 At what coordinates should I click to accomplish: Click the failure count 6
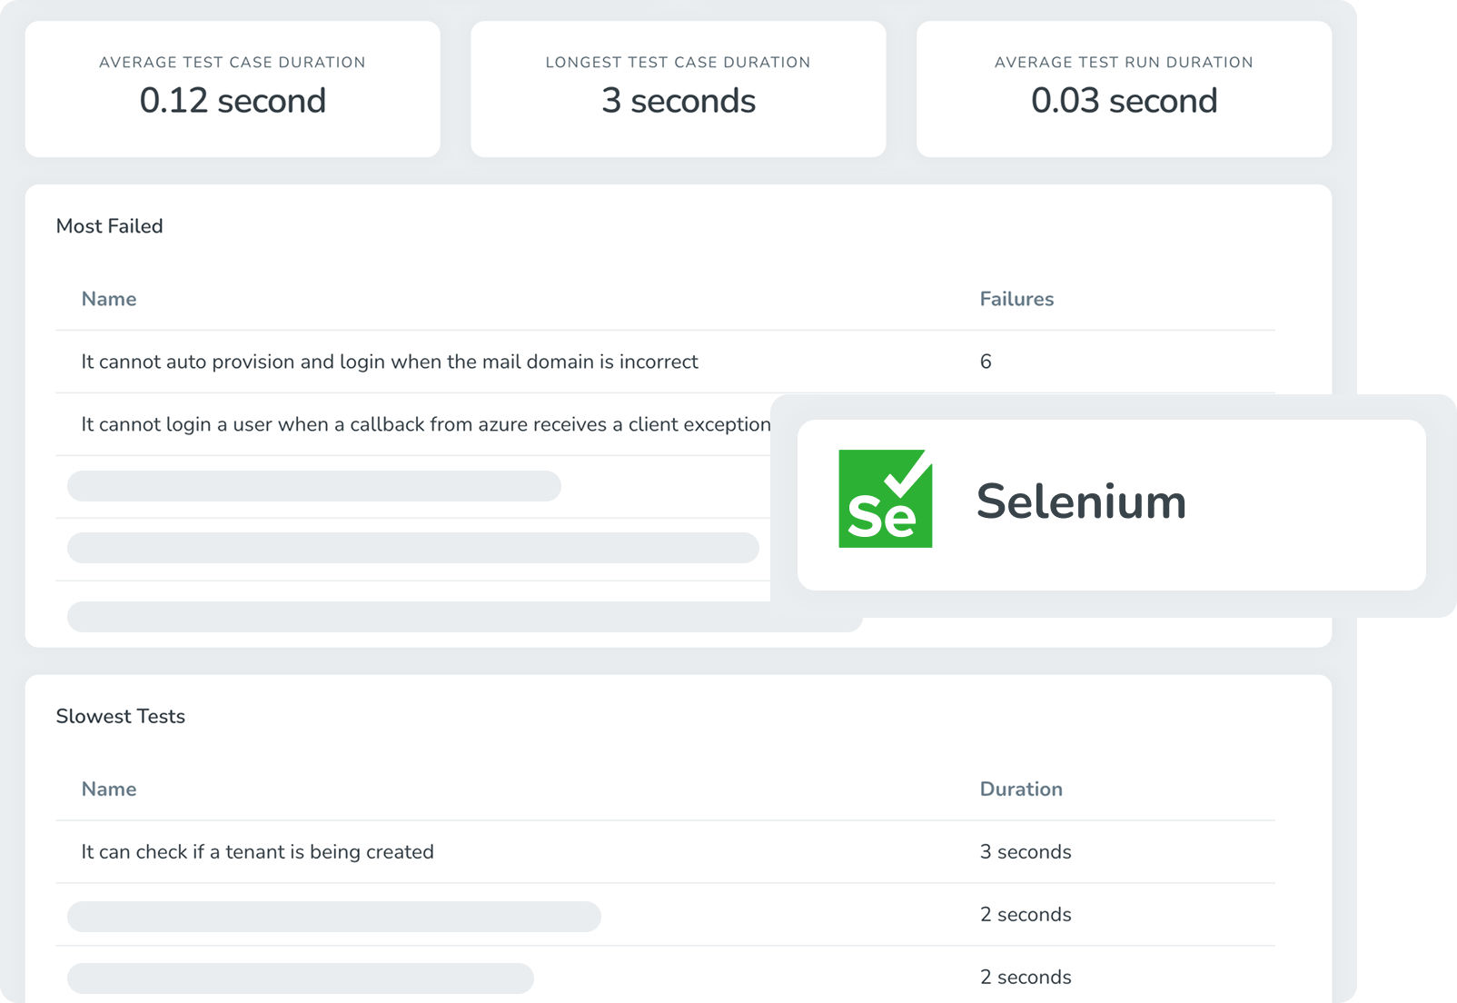pyautogui.click(x=986, y=362)
